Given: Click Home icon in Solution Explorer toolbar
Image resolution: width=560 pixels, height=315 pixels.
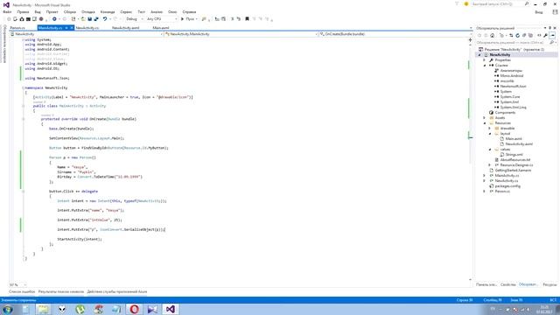Looking at the screenshot, I should point(492,35).
